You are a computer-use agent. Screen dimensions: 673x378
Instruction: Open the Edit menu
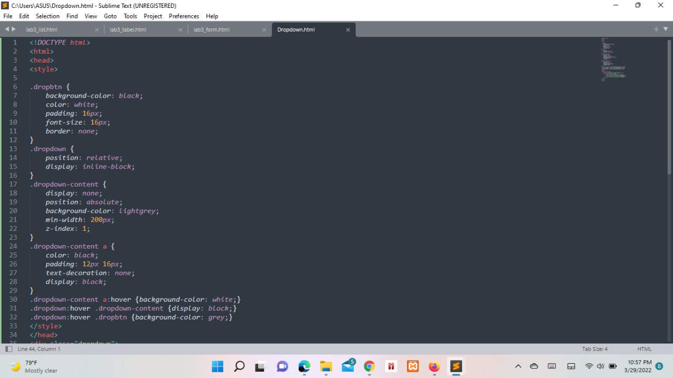[x=24, y=16]
